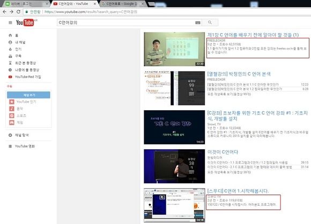Go to the YouTube logo home
Viewport: 311px width, 224px height.
25,22
